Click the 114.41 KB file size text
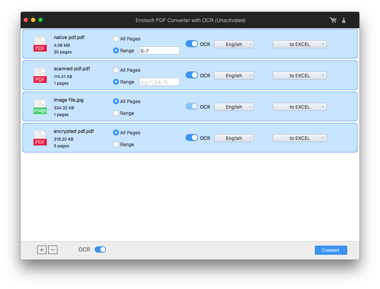 coord(63,77)
